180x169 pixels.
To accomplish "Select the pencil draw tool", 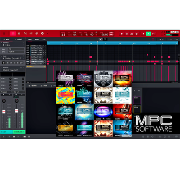I will coord(101,39).
